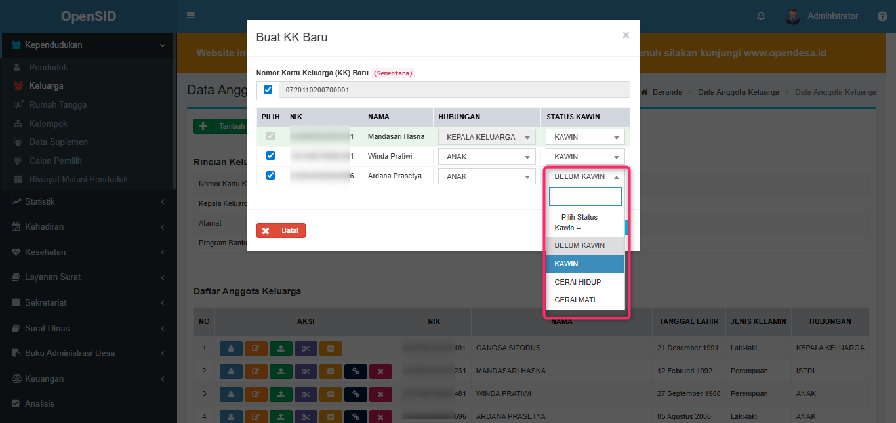Click the search box in status dropdown
Viewport: 896px width, 423px height.
click(x=585, y=197)
